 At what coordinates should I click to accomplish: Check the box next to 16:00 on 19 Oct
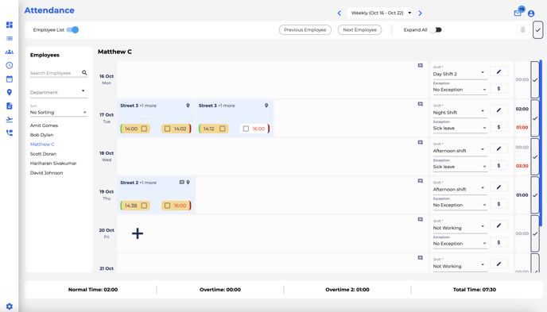pyautogui.click(x=168, y=206)
